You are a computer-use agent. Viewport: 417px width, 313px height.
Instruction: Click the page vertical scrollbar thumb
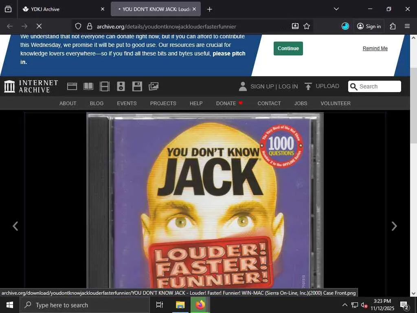[x=414, y=106]
